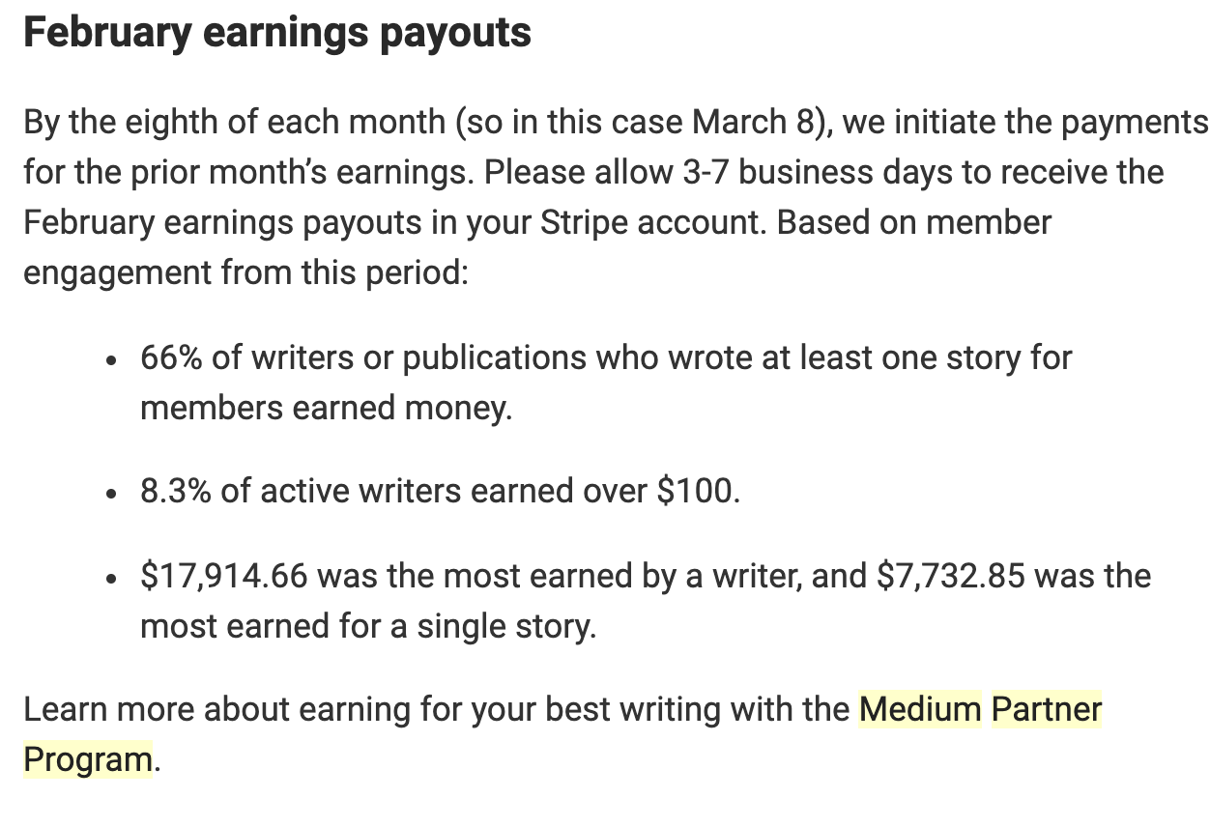Click the "members earned money." line

pyautogui.click(x=327, y=408)
